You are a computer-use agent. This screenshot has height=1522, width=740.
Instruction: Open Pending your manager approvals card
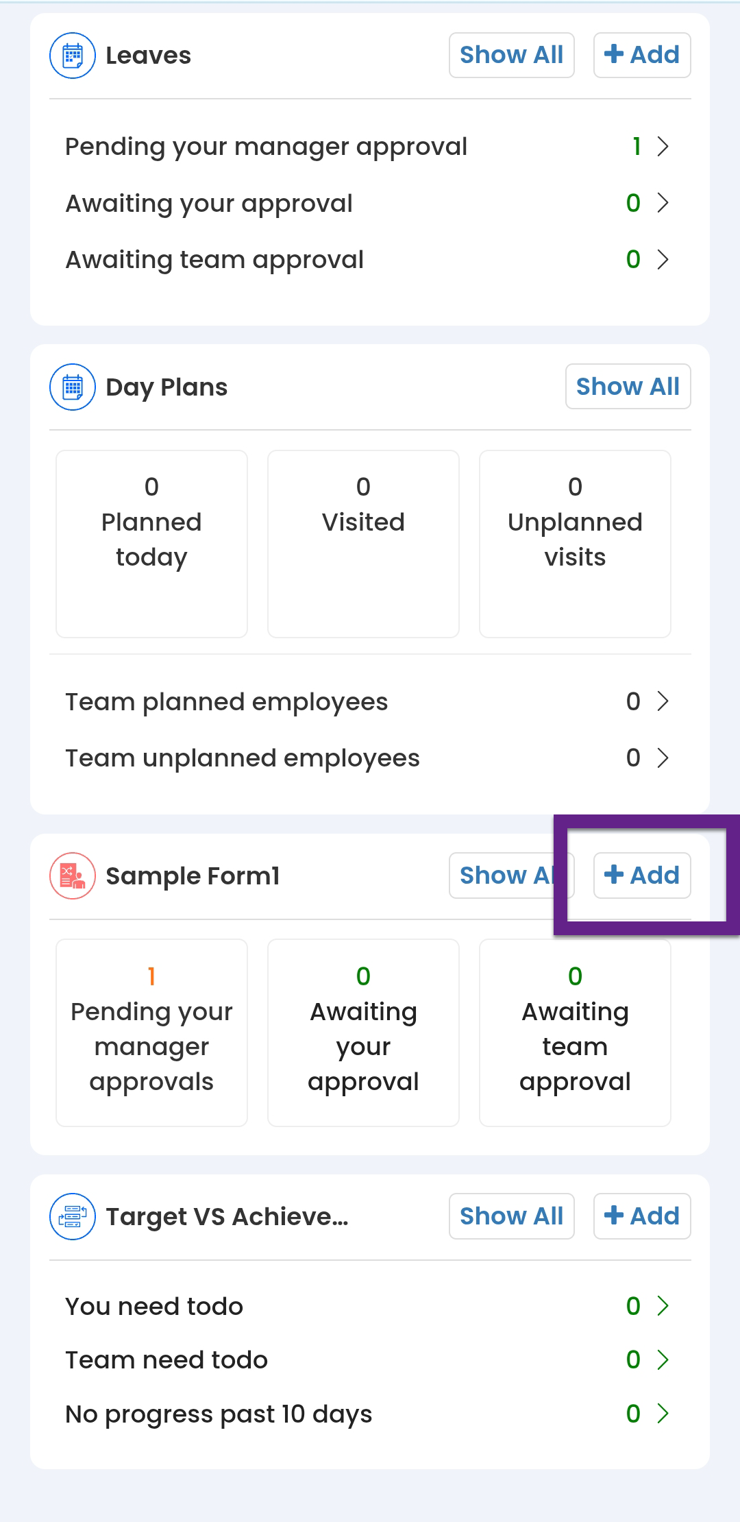point(151,1032)
